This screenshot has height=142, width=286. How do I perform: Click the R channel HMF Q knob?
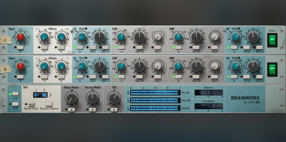pyautogui.click(x=215, y=66)
